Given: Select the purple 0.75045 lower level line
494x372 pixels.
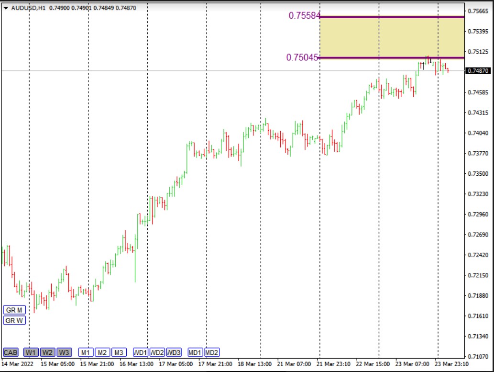Looking at the screenshot, I should pyautogui.click(x=373, y=58).
